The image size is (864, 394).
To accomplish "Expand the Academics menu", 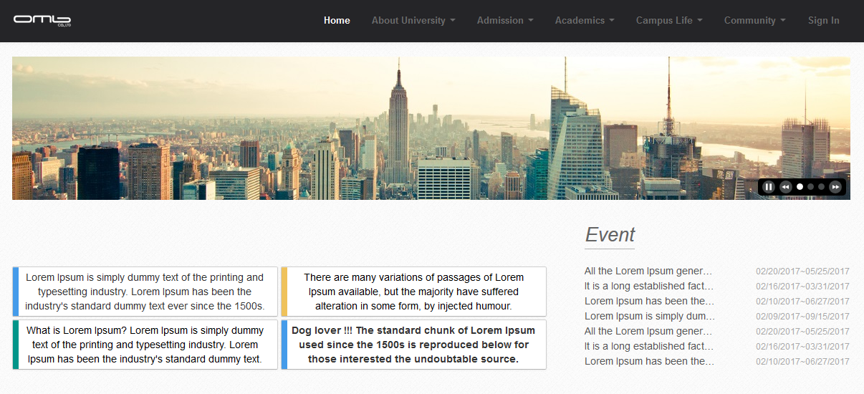I will [585, 20].
